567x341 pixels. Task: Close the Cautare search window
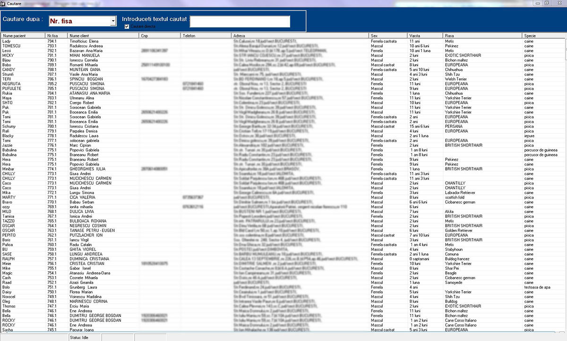[558, 3]
